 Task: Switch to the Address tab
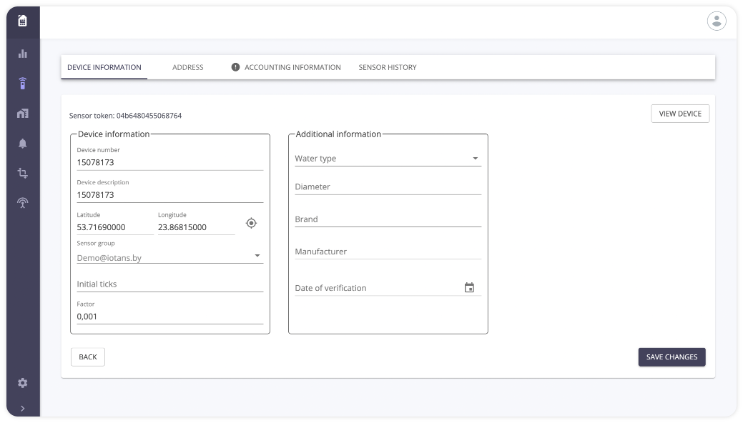(187, 67)
